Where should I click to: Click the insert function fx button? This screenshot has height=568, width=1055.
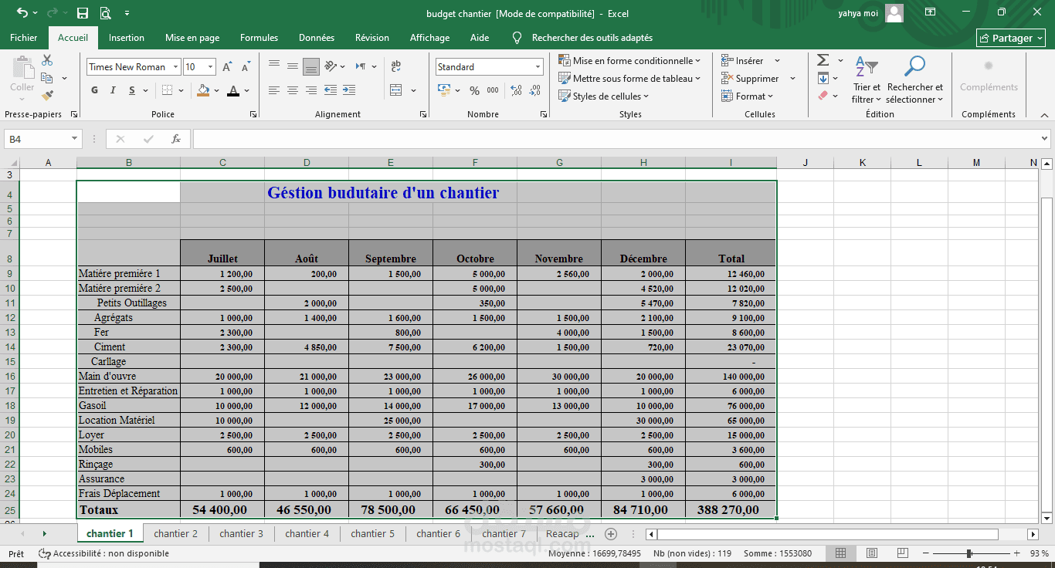(176, 139)
